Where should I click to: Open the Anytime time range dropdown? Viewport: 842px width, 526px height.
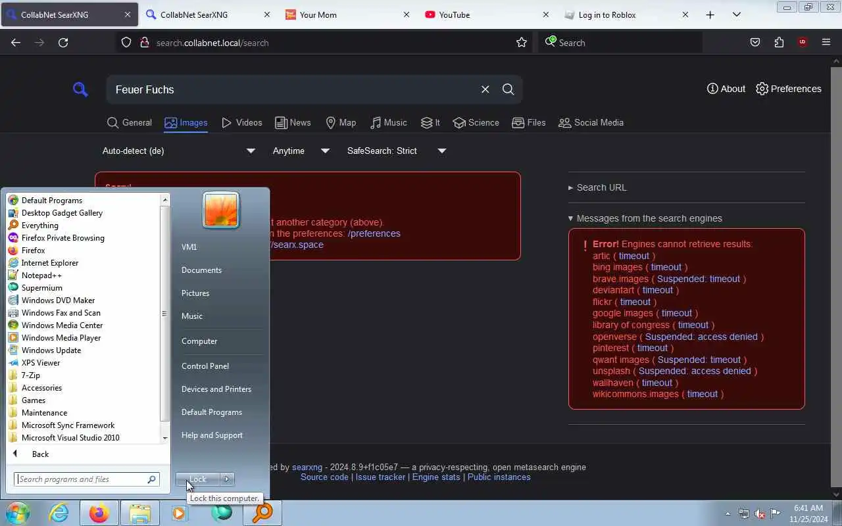click(x=301, y=151)
